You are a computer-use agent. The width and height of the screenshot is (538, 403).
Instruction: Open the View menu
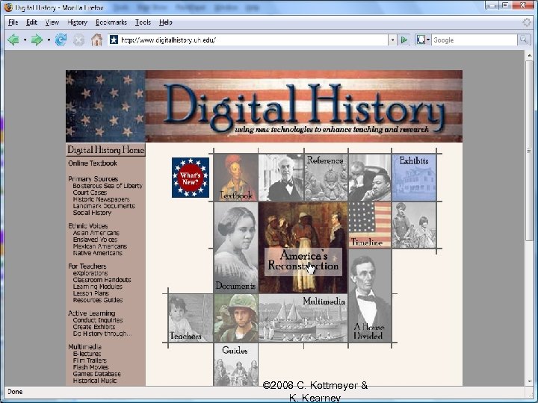52,22
